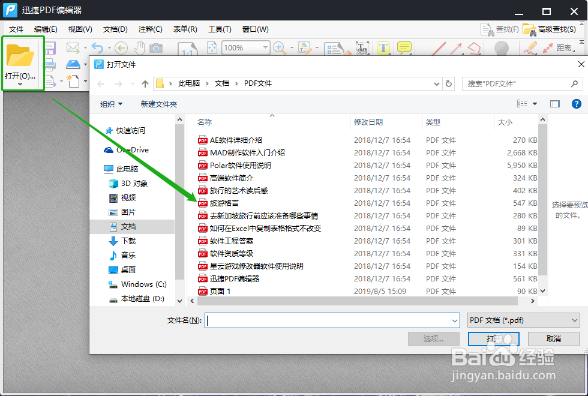Click the Up one level arrow
Screen dimensions: 588x396
point(145,83)
